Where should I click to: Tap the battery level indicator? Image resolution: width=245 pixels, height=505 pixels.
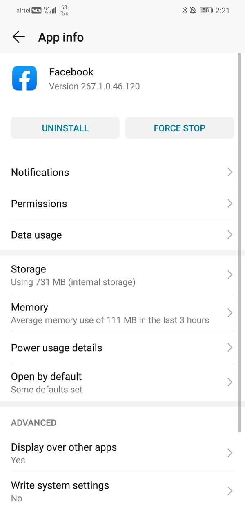206,11
